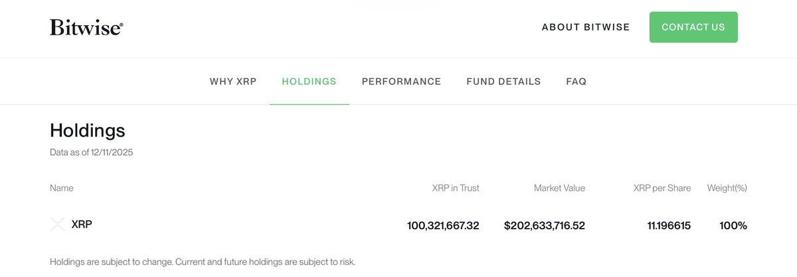Click the Bitwise logo
The width and height of the screenshot is (797, 277).
86,27
